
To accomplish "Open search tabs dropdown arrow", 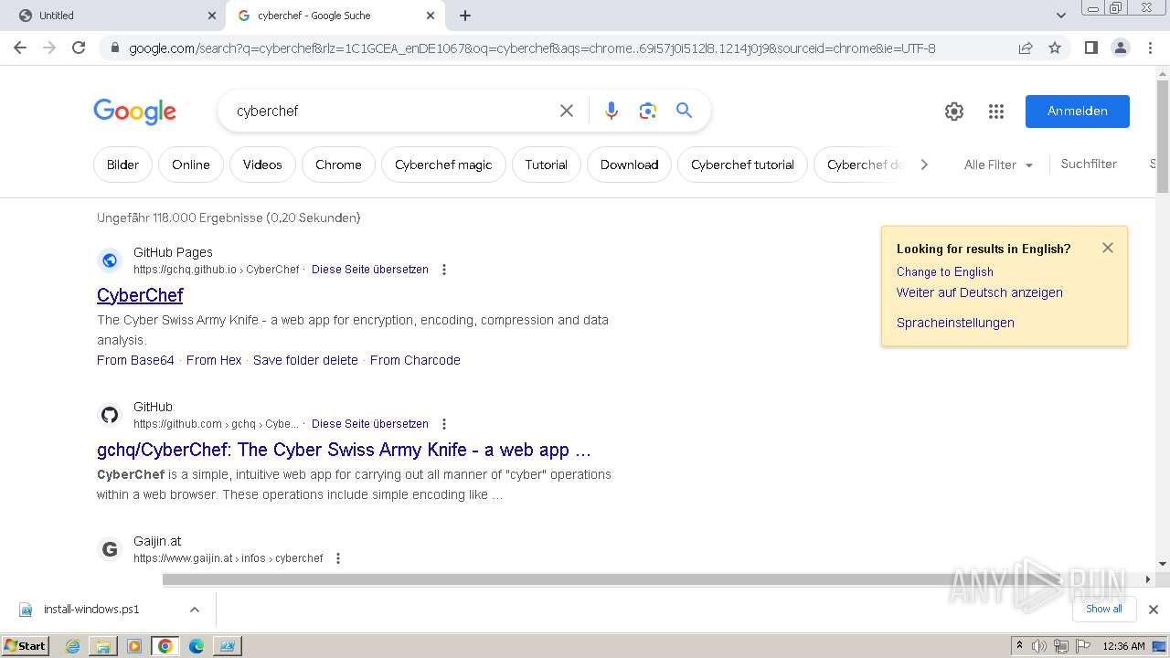I will pos(1061,16).
